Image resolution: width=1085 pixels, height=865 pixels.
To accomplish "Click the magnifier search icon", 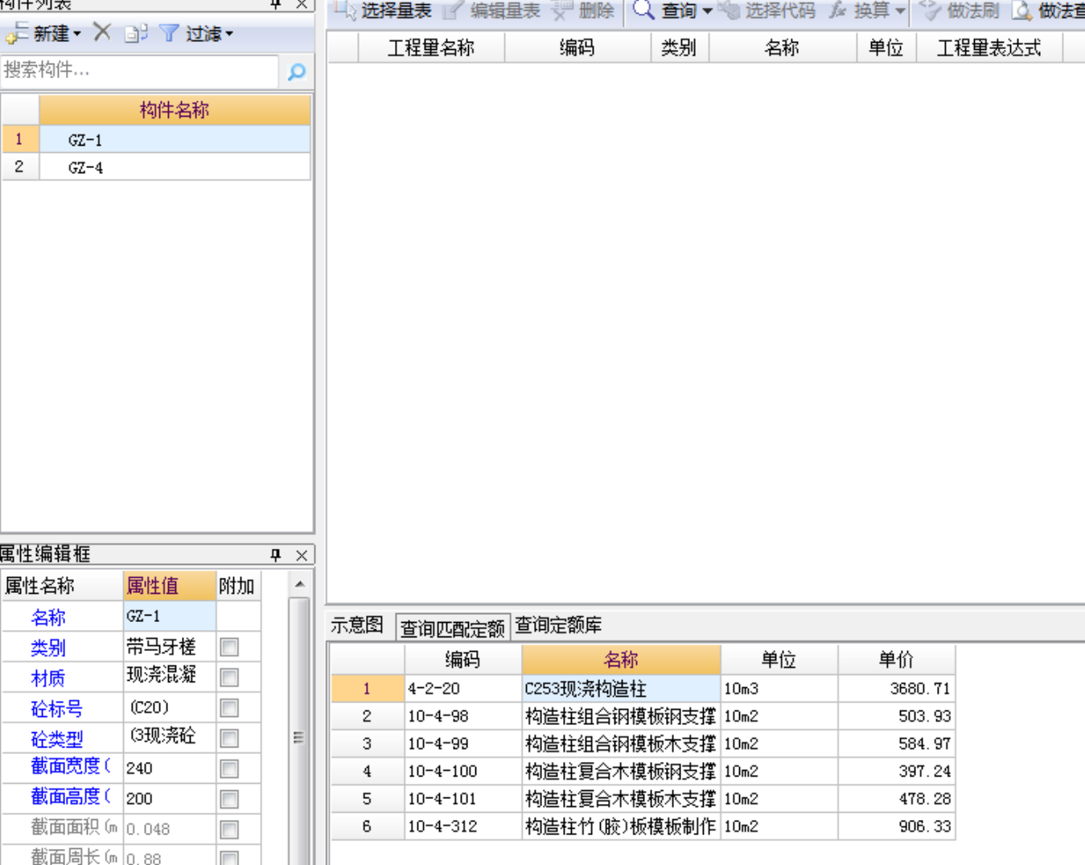I will [296, 72].
